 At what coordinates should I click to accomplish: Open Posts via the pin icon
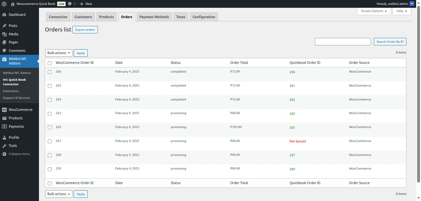click(x=4, y=26)
